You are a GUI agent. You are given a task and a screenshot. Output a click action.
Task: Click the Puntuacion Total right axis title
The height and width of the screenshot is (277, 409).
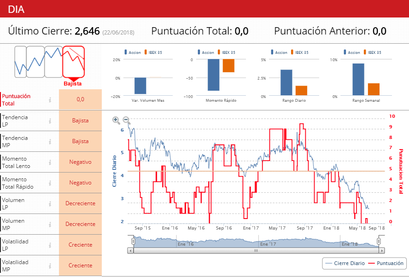[401, 171]
